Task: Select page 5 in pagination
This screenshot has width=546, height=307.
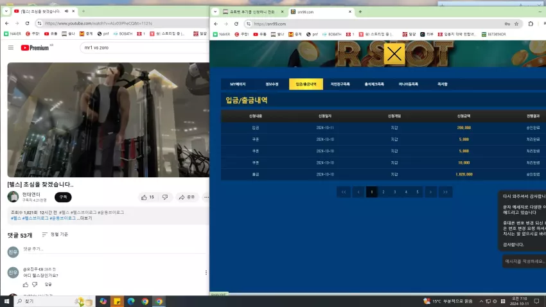Action: [x=418, y=192]
